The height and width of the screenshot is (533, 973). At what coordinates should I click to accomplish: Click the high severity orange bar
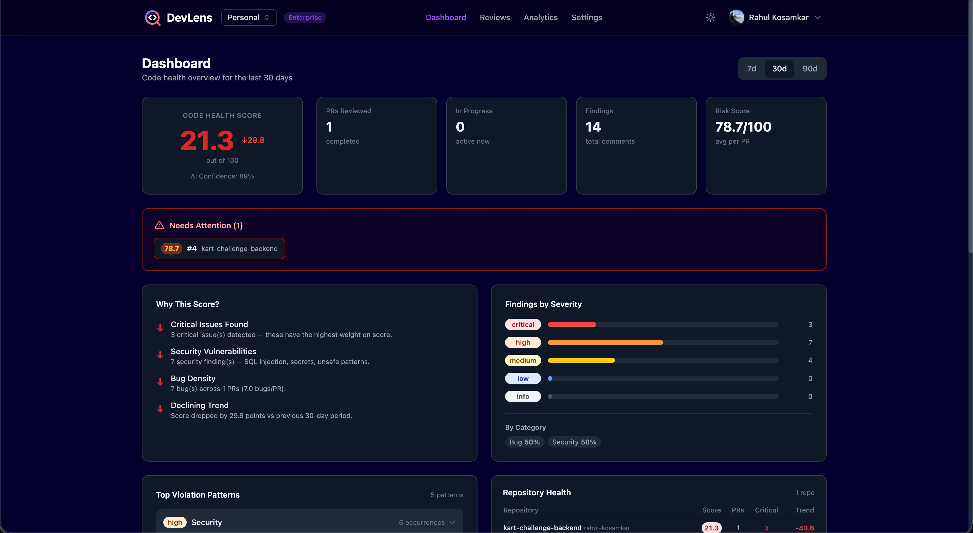point(606,342)
